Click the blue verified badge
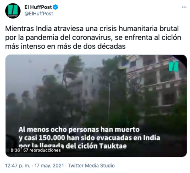 (55, 7)
